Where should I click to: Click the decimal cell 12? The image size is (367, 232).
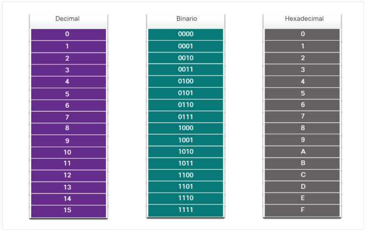[68, 175]
